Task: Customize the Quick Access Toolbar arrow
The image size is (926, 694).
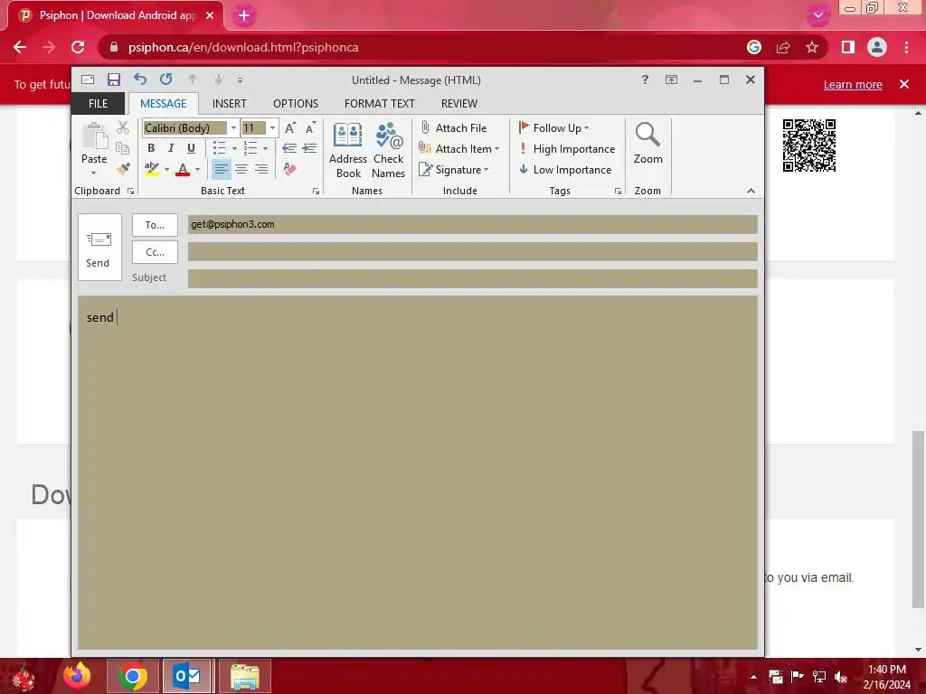Action: (x=240, y=80)
